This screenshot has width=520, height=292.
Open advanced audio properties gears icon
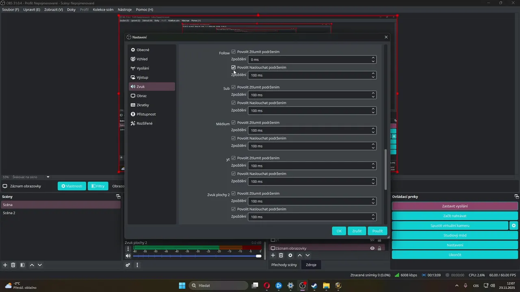128,265
